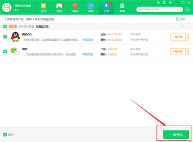
Task: Open dropdown arrow beside QQ upgrade button
Action: click(x=187, y=37)
